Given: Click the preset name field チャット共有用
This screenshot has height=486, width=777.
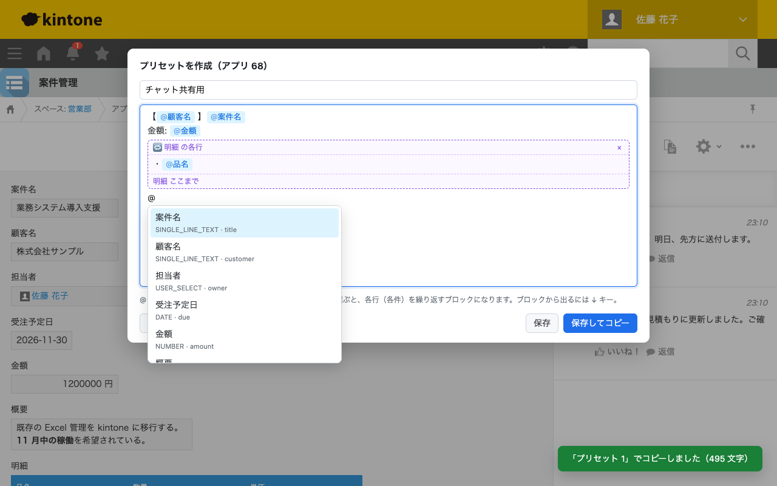Looking at the screenshot, I should pyautogui.click(x=388, y=90).
